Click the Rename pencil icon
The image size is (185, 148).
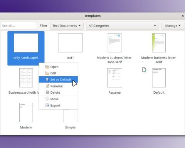[x=47, y=86]
